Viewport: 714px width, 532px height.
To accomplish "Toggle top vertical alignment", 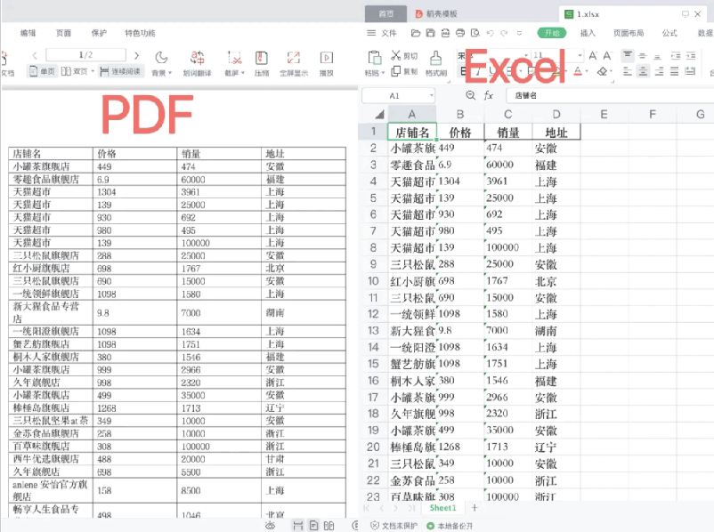I will coord(628,55).
